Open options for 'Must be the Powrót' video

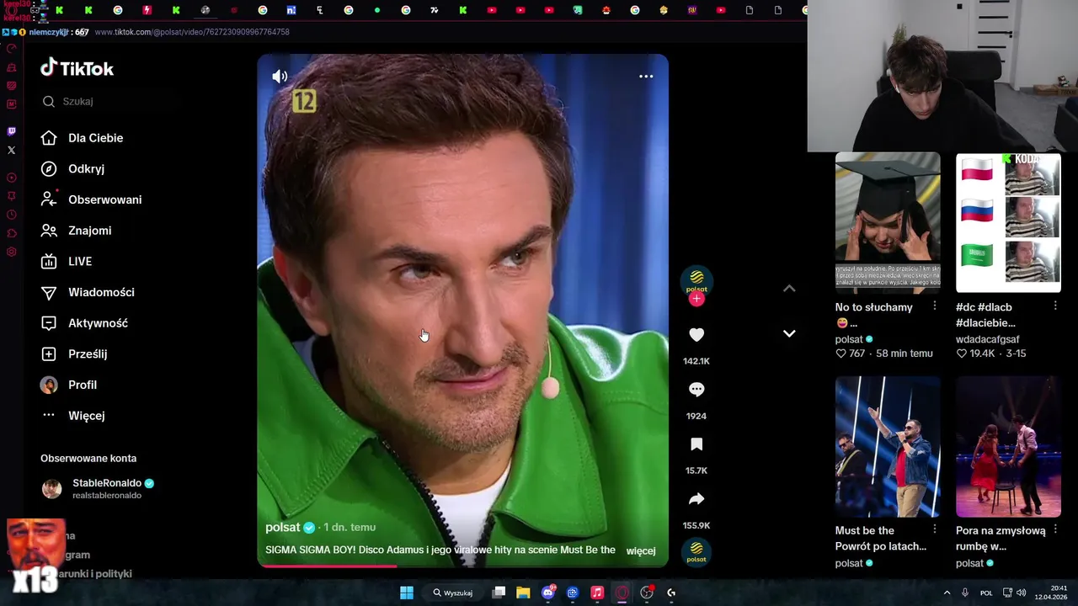click(x=935, y=529)
